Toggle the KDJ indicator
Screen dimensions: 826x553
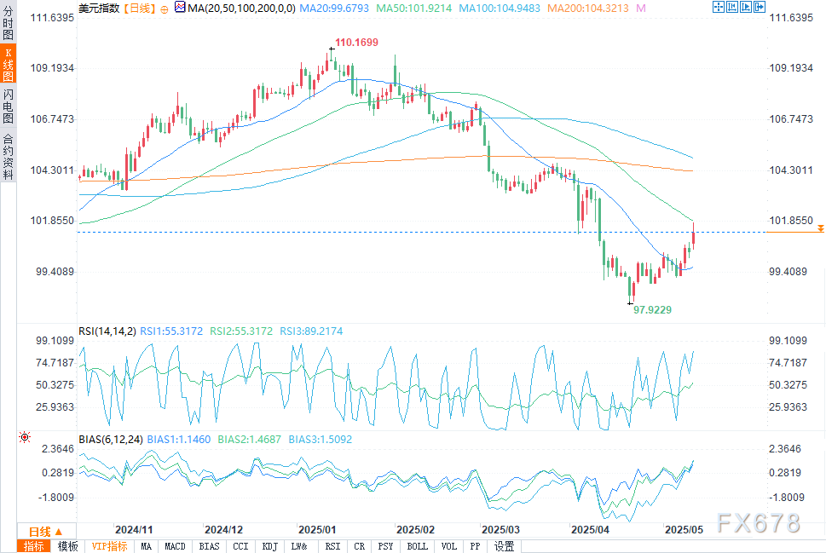click(x=270, y=546)
